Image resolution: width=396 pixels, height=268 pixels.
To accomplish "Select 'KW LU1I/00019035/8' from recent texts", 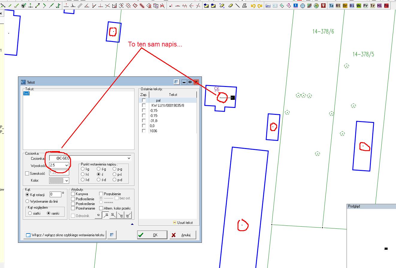I will point(168,106).
